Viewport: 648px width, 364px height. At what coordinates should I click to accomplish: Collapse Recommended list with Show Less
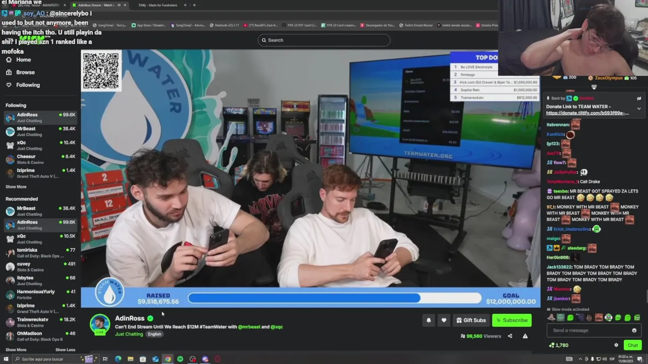65,350
